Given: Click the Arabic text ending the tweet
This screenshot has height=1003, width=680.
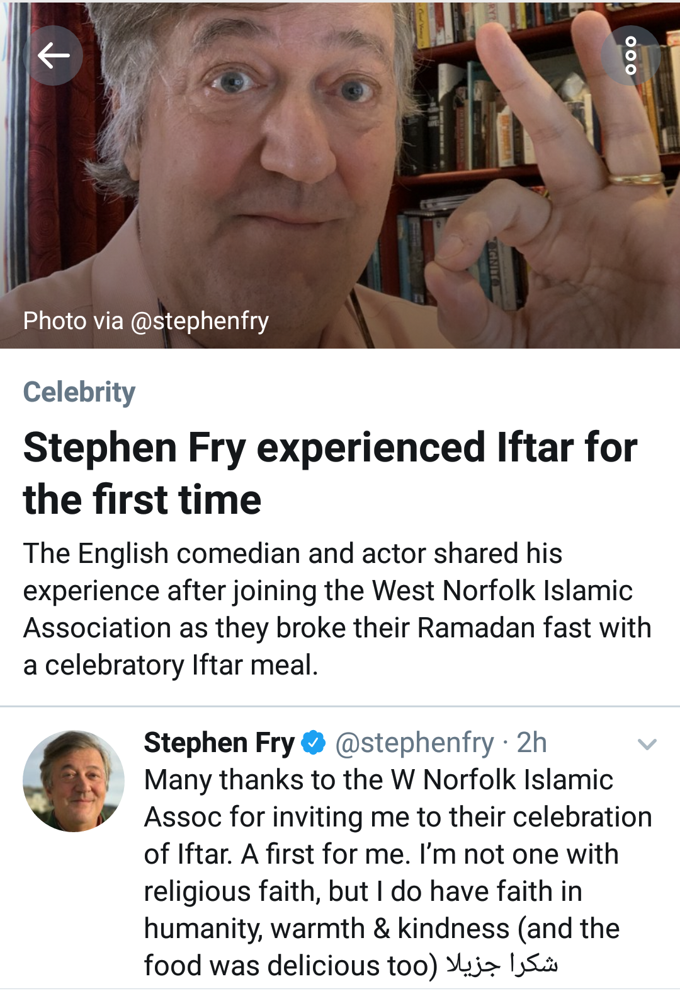Looking at the screenshot, I should [502, 965].
